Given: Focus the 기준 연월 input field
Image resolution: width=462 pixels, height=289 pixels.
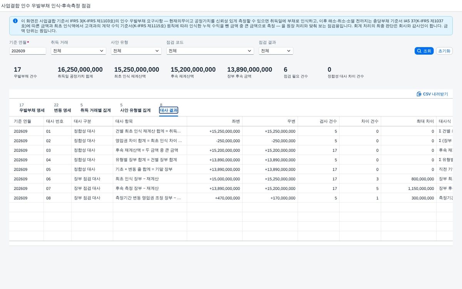Looking at the screenshot, I should tap(28, 51).
